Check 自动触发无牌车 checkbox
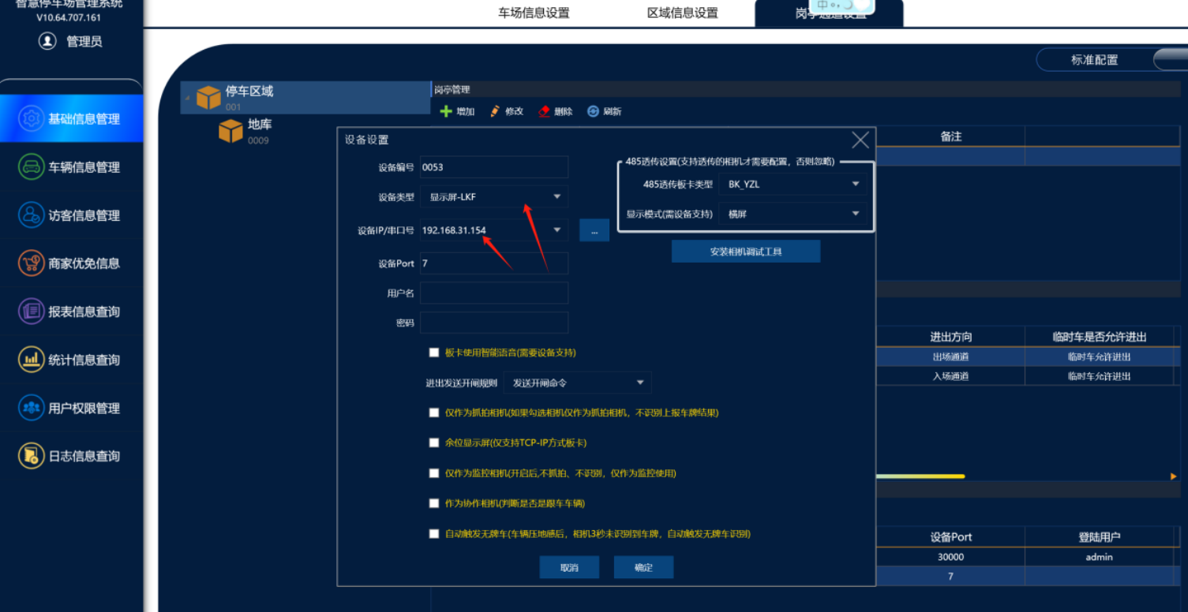This screenshot has height=612, width=1188. (433, 534)
